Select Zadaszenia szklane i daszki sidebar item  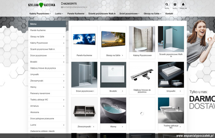[47, 131]
